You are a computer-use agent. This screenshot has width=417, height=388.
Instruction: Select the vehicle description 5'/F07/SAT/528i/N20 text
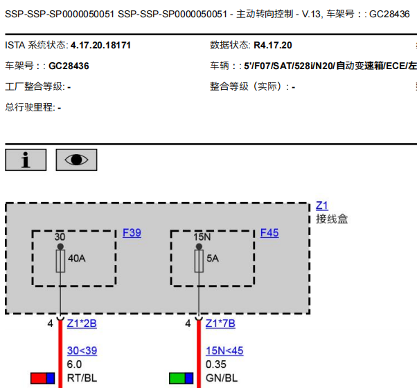pos(290,66)
